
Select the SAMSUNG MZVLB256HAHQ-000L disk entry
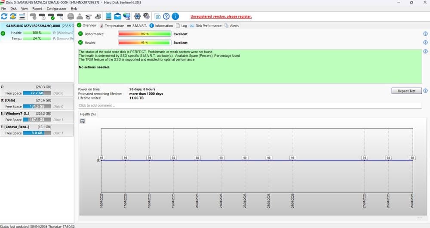(x=37, y=32)
